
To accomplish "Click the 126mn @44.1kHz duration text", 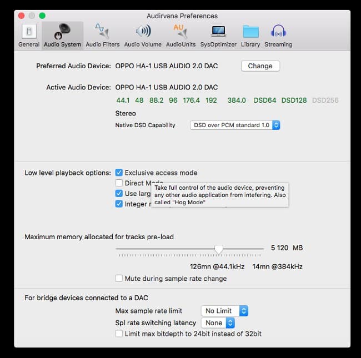I will tap(217, 266).
